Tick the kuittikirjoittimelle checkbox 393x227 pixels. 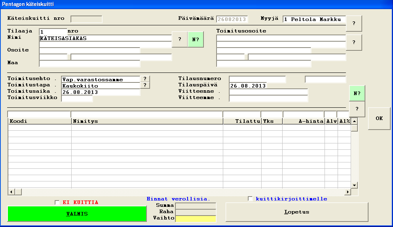pyautogui.click(x=250, y=199)
